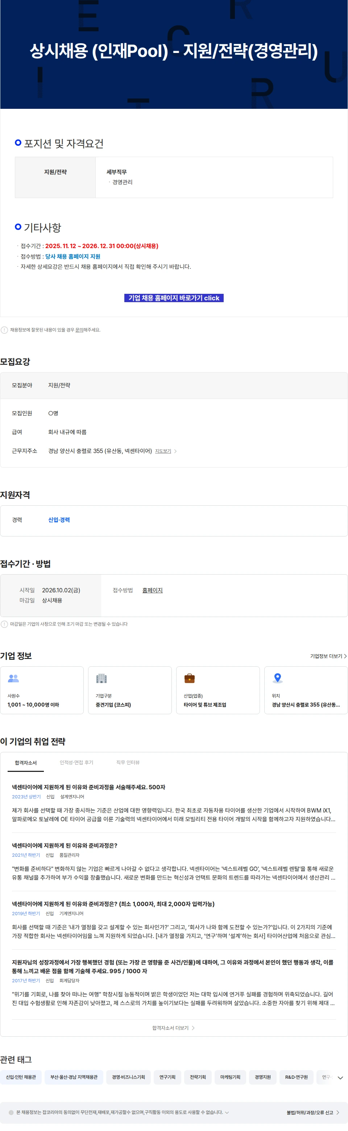Click info icon beside 채용정보에 잘못된 내용
348x1131 pixels.
pos(4,330)
